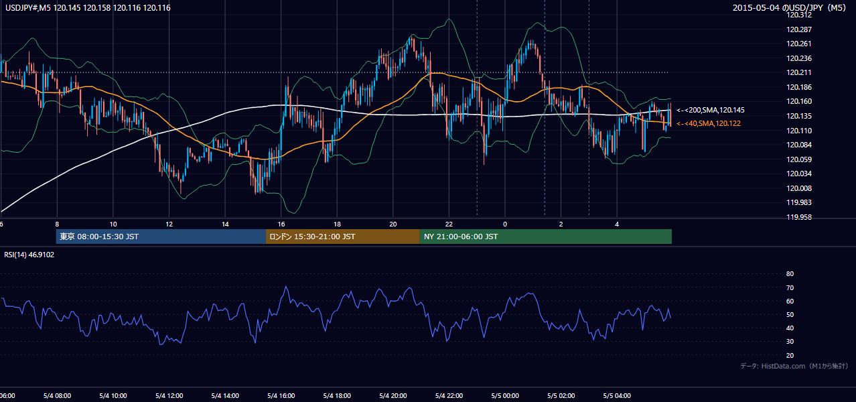
Task: Click hour 2 tick on price chart axis
Action: click(x=561, y=224)
